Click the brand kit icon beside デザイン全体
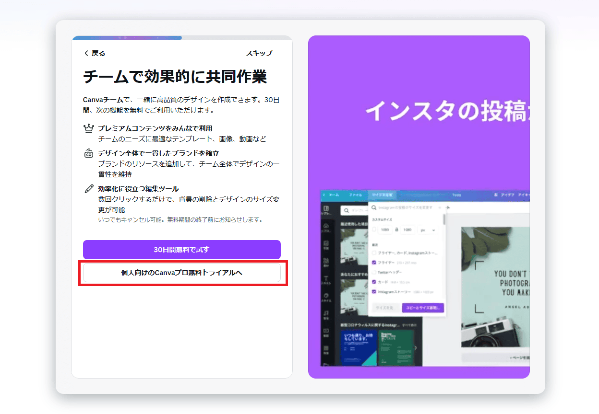The image size is (599, 414). pyautogui.click(x=88, y=154)
